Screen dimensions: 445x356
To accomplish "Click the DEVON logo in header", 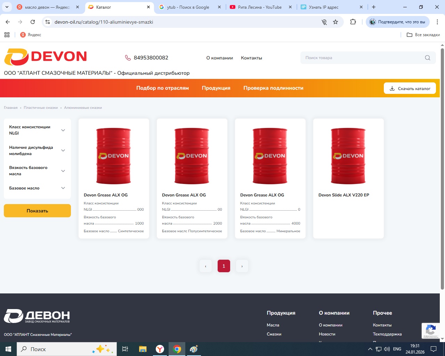I will [46, 57].
